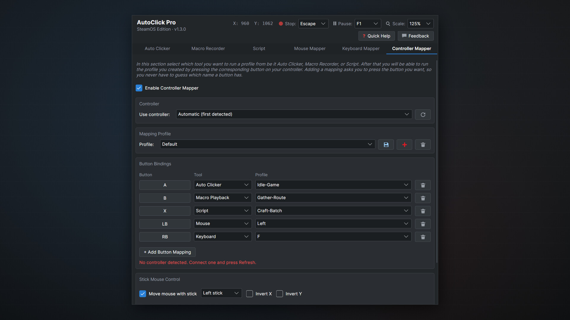
Task: Rebind the A controller button
Action: [x=165, y=185]
